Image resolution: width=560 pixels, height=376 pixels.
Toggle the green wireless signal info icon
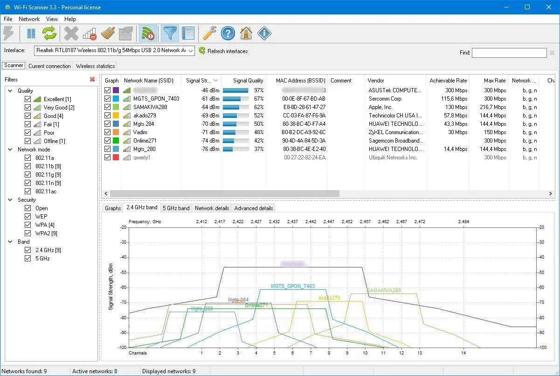(x=148, y=33)
